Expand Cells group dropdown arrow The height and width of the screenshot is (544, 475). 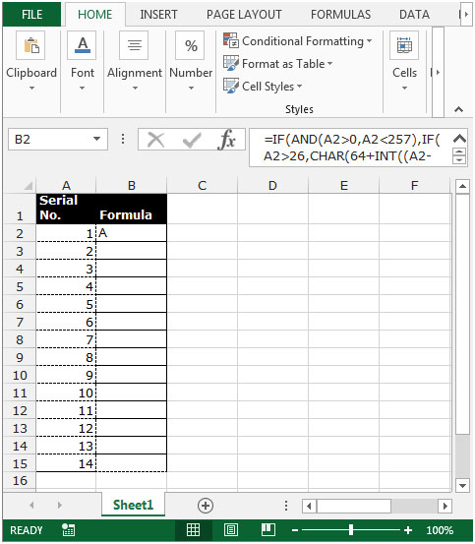[404, 89]
